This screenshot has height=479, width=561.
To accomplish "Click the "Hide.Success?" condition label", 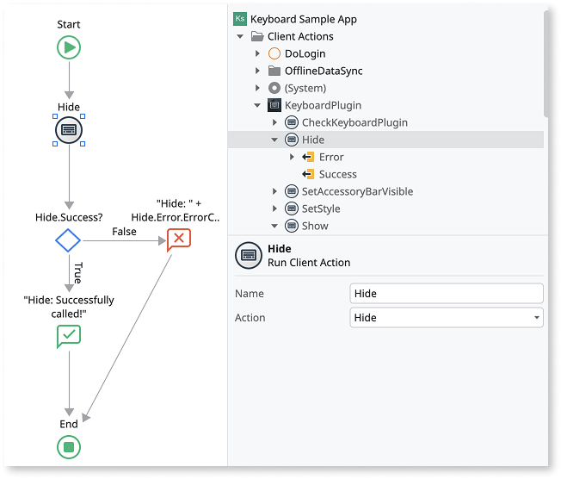I will (69, 217).
